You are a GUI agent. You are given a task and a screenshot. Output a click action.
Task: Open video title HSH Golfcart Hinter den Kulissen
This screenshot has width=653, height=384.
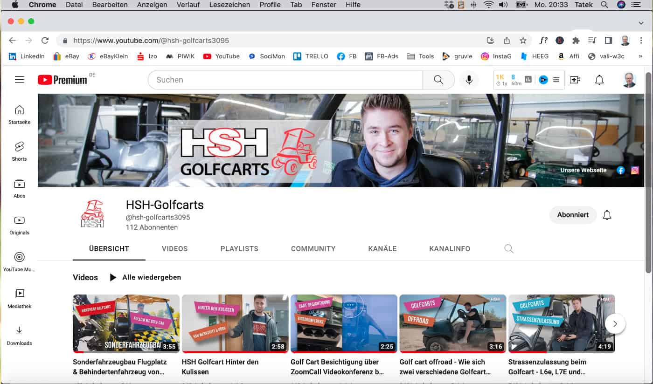(220, 367)
